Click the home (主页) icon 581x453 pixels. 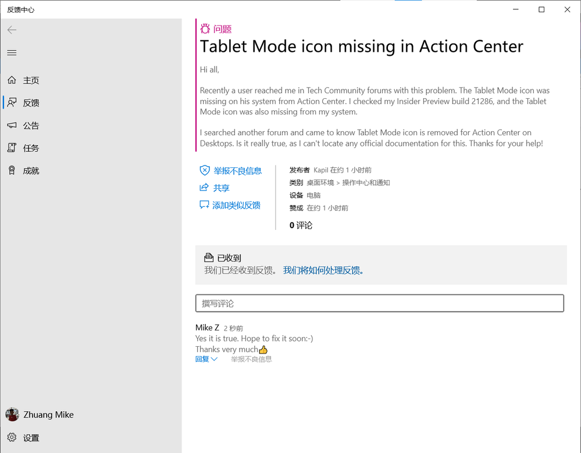pos(12,80)
